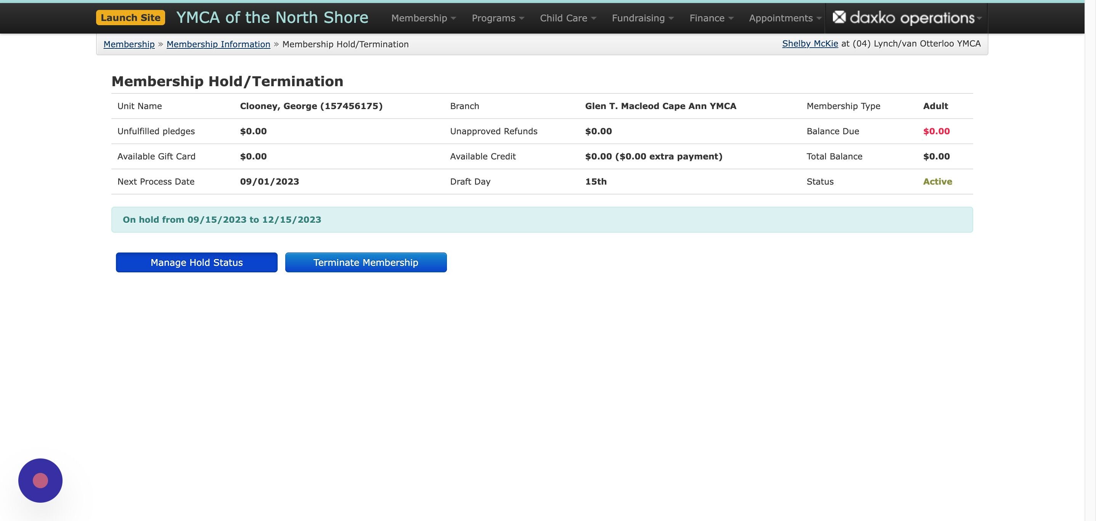The width and height of the screenshot is (1096, 521).
Task: Click the on hold date range notice
Action: (542, 220)
